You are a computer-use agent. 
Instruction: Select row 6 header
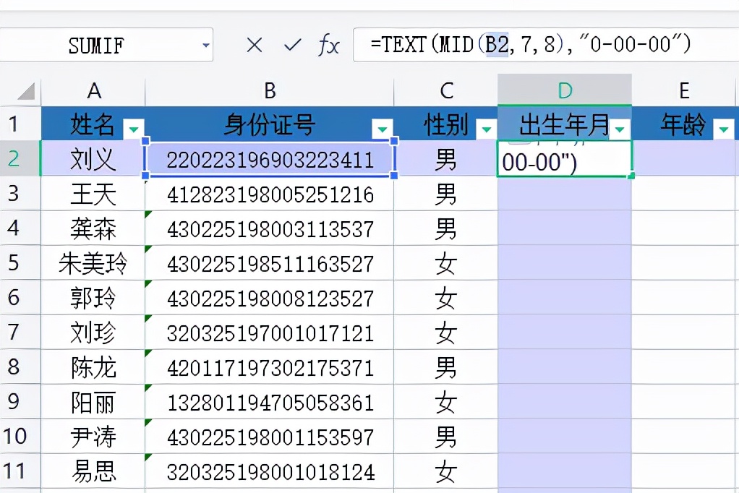[x=20, y=297]
